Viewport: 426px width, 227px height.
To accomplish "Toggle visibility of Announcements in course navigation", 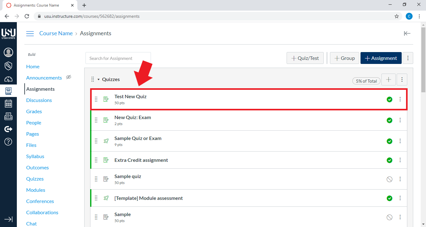I will (x=69, y=77).
